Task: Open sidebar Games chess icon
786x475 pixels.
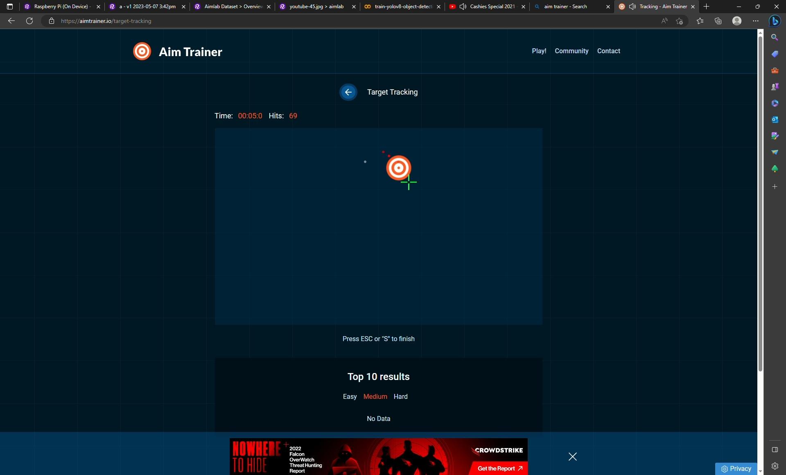Action: click(x=775, y=87)
